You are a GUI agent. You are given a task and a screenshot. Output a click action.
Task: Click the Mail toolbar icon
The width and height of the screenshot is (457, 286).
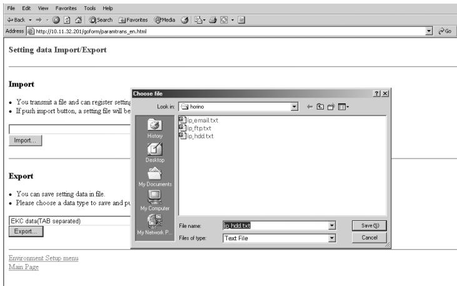198,20
